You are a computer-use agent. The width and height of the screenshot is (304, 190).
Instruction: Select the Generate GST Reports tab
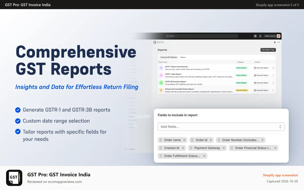tap(169, 57)
